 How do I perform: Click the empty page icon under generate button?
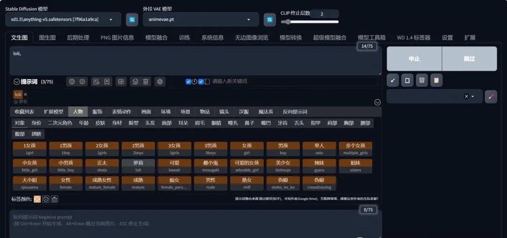click(x=407, y=80)
